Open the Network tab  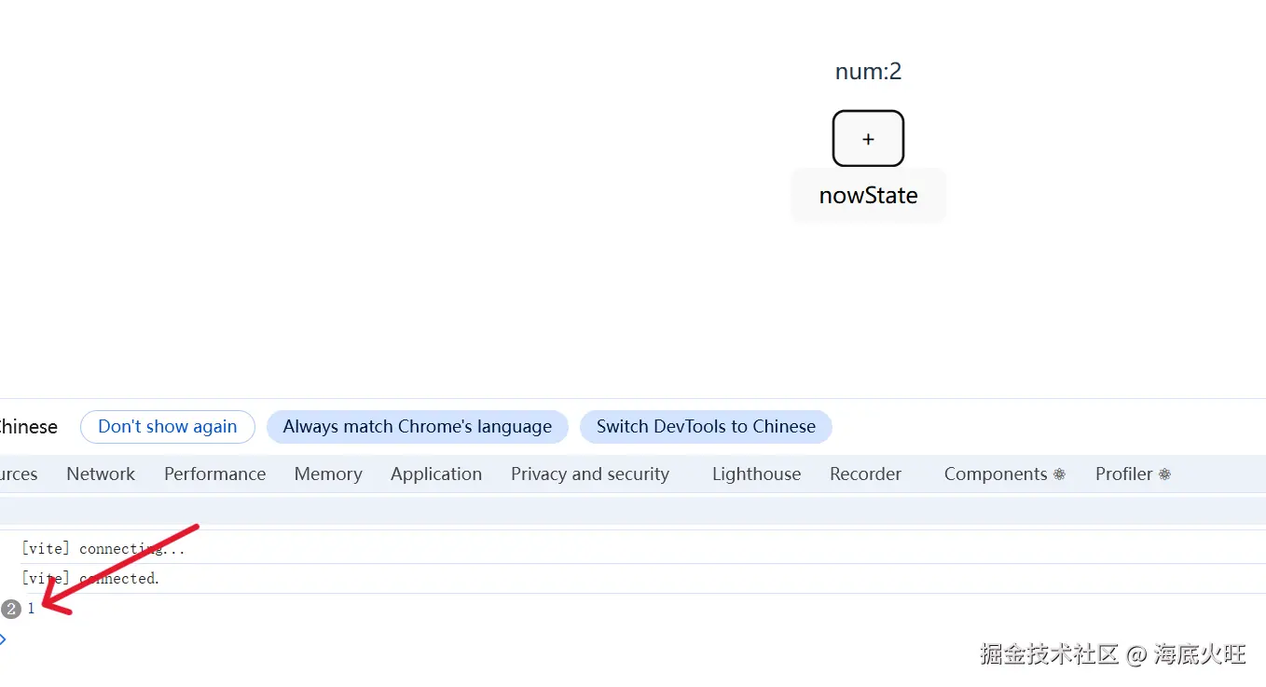pos(101,474)
